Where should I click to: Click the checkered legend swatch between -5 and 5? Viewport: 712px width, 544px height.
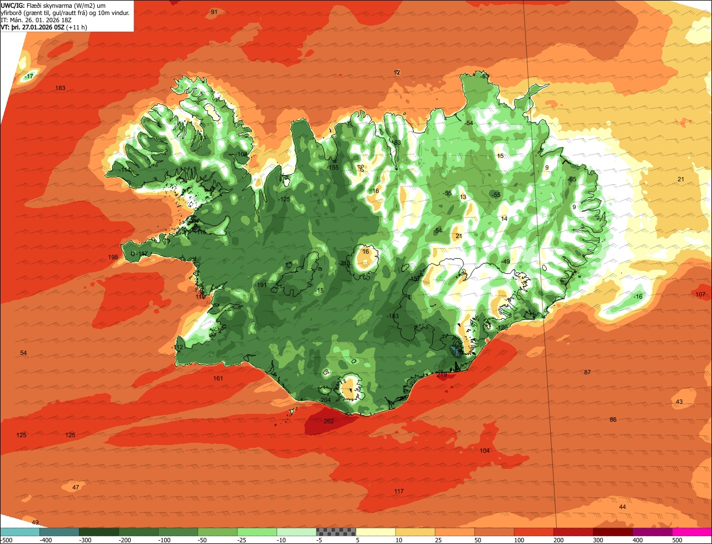pyautogui.click(x=336, y=532)
